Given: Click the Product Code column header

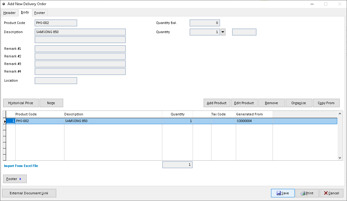Looking at the screenshot, I should pyautogui.click(x=40, y=114).
